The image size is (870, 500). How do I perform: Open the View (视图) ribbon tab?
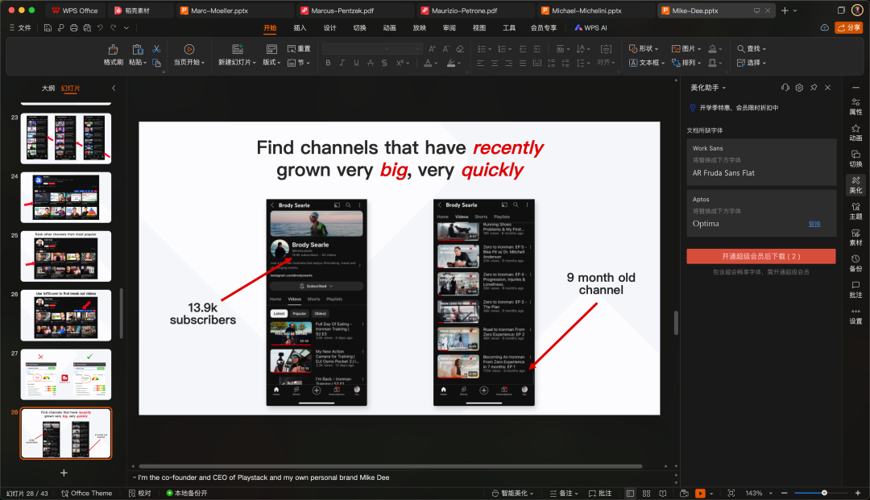tap(479, 27)
